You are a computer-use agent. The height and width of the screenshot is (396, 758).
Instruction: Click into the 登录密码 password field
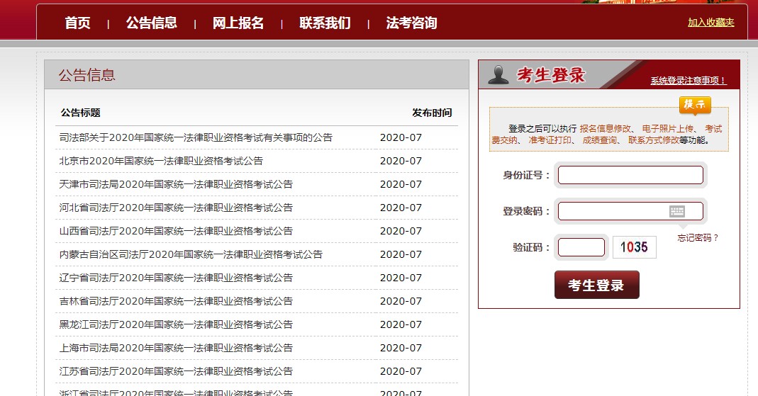[x=612, y=211]
